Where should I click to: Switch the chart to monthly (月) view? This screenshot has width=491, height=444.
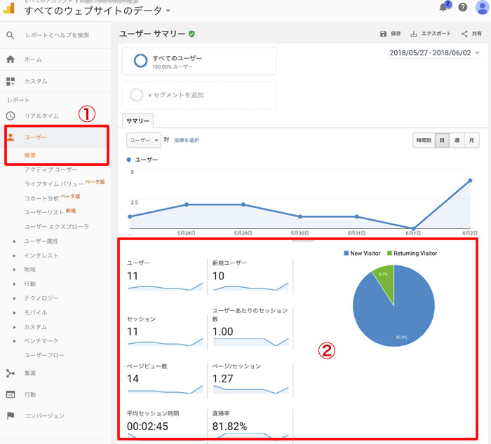coord(472,141)
